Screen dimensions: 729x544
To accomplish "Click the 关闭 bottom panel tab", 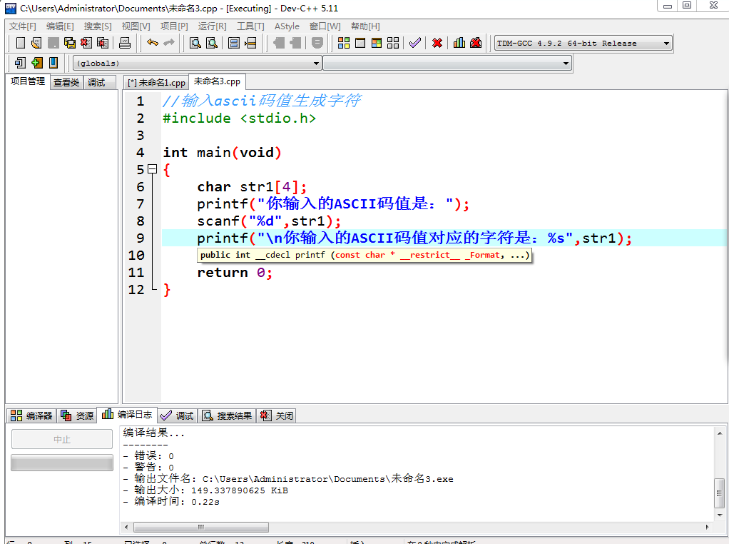I will click(x=277, y=415).
